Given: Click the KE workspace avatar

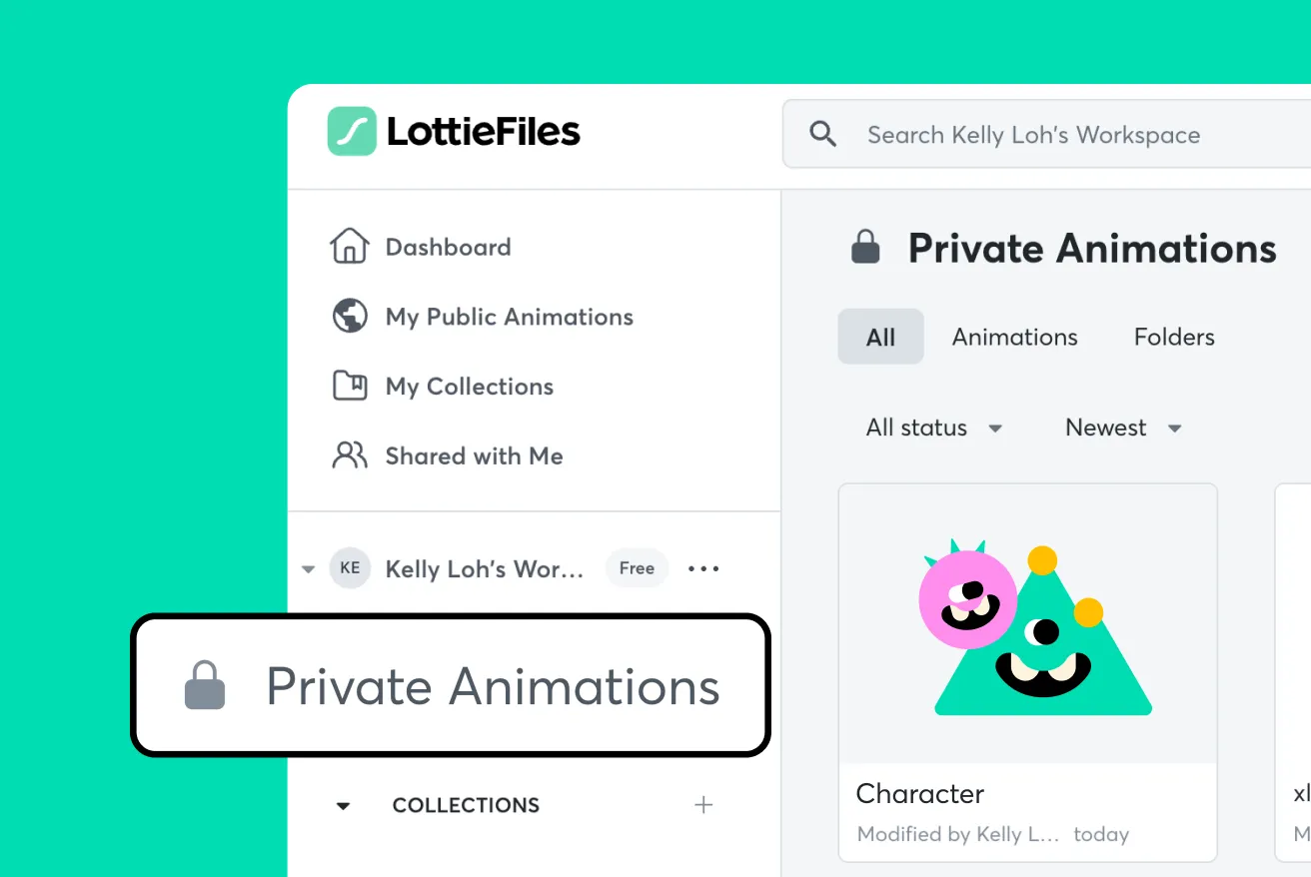Looking at the screenshot, I should tap(350, 568).
